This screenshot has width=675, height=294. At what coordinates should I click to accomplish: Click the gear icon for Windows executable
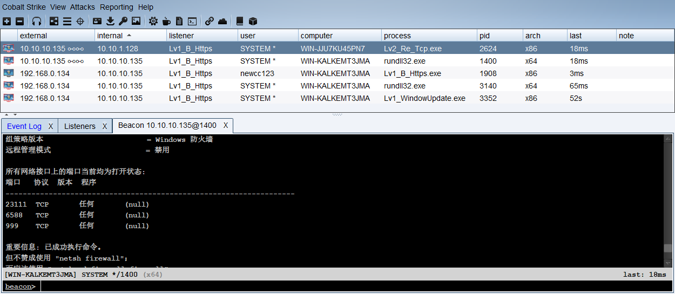pos(153,22)
